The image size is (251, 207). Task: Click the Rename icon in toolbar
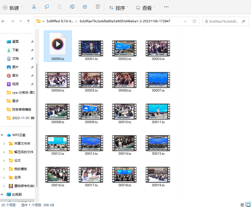pos(72,7)
